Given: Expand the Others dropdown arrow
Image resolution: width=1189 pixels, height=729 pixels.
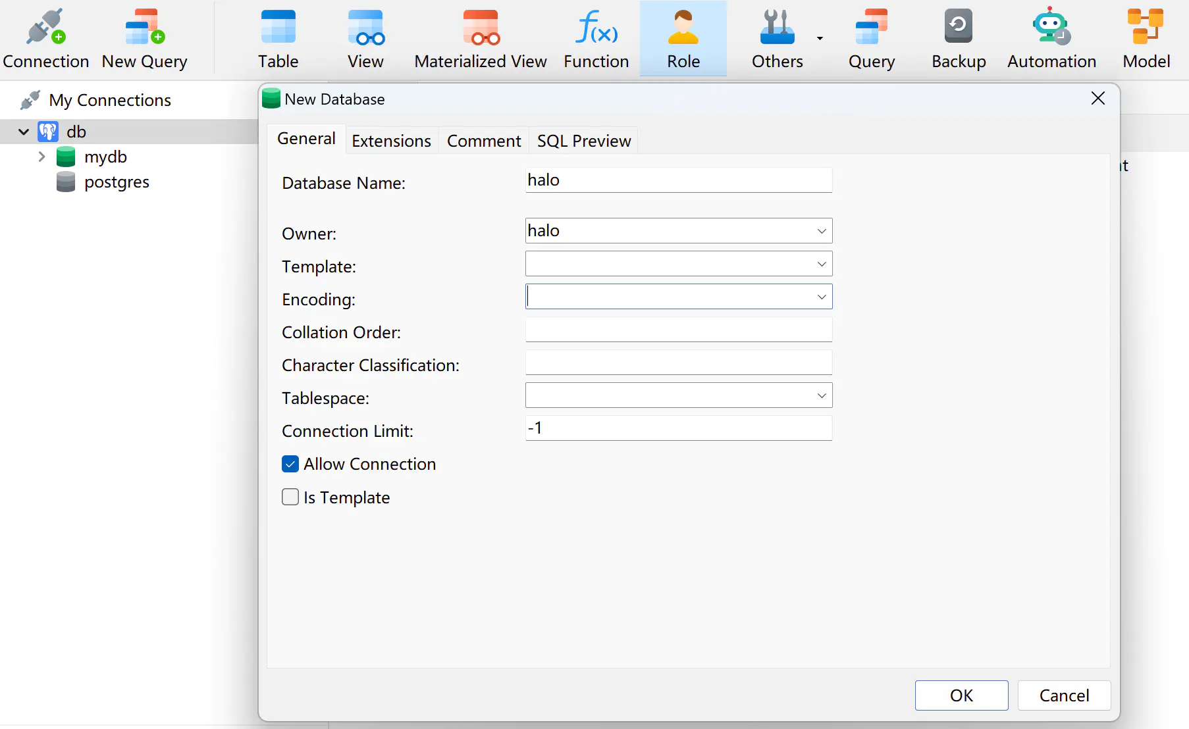Looking at the screenshot, I should point(820,38).
